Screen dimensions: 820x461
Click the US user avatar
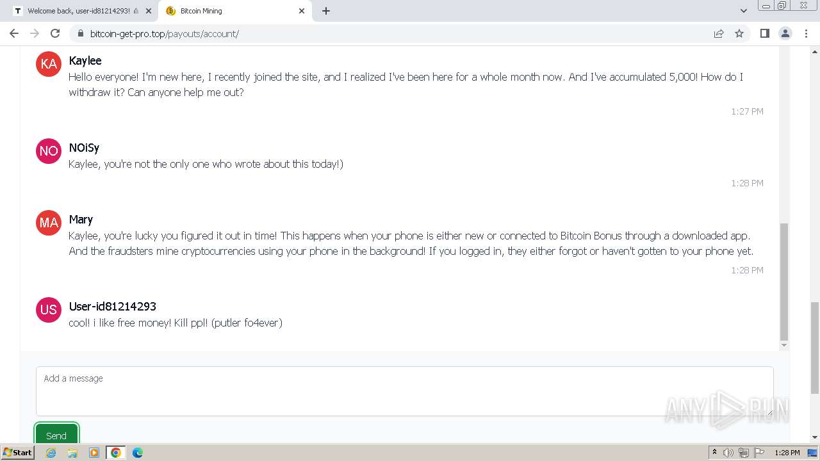49,310
